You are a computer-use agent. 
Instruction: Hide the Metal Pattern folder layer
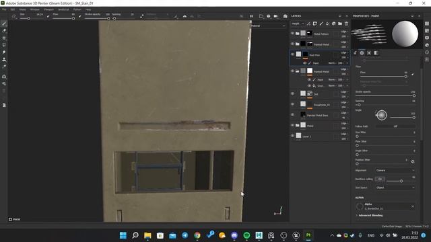click(x=292, y=33)
